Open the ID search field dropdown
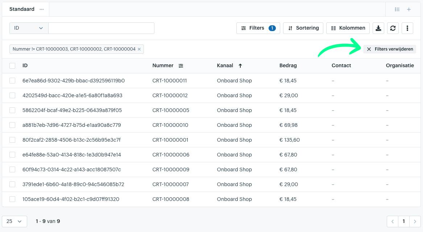The height and width of the screenshot is (232, 423). 29,28
